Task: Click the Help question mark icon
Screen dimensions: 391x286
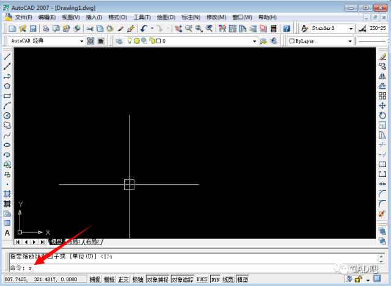Action: pyautogui.click(x=287, y=29)
